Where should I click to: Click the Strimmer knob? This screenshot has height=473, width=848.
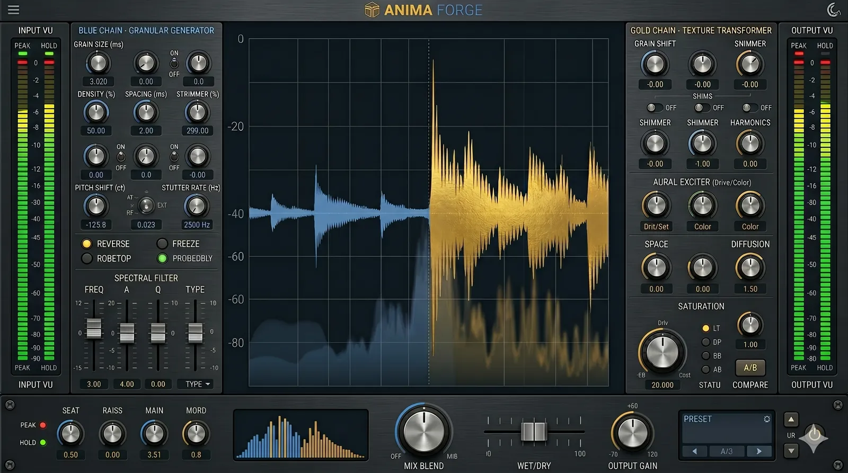pyautogui.click(x=197, y=112)
